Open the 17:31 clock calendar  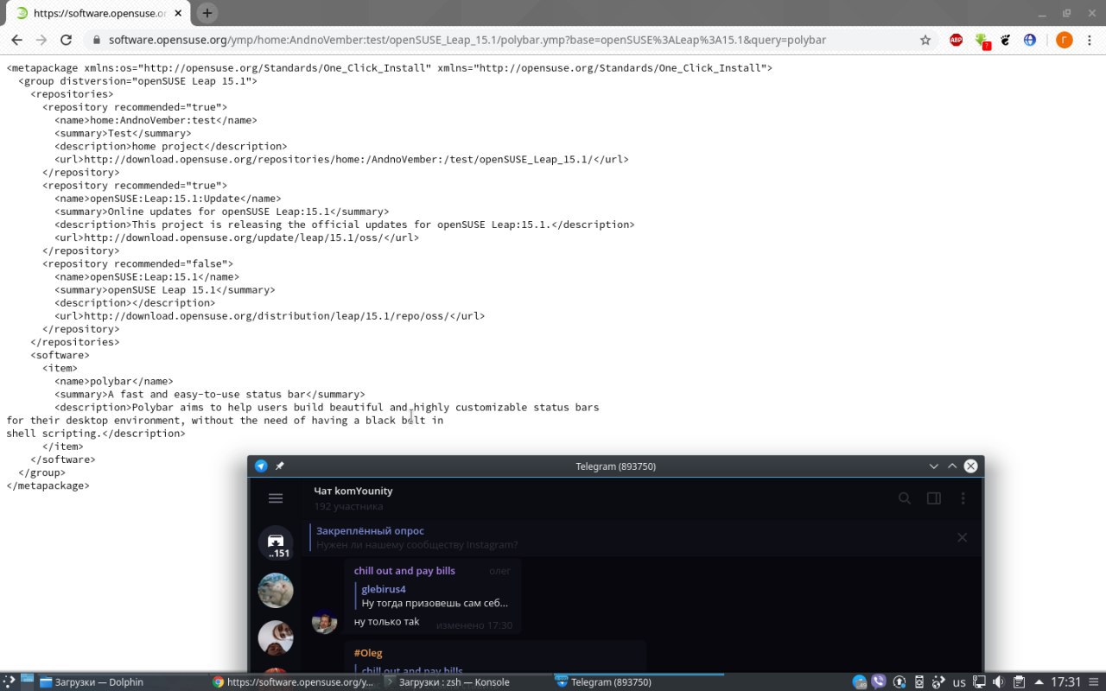click(x=1065, y=681)
